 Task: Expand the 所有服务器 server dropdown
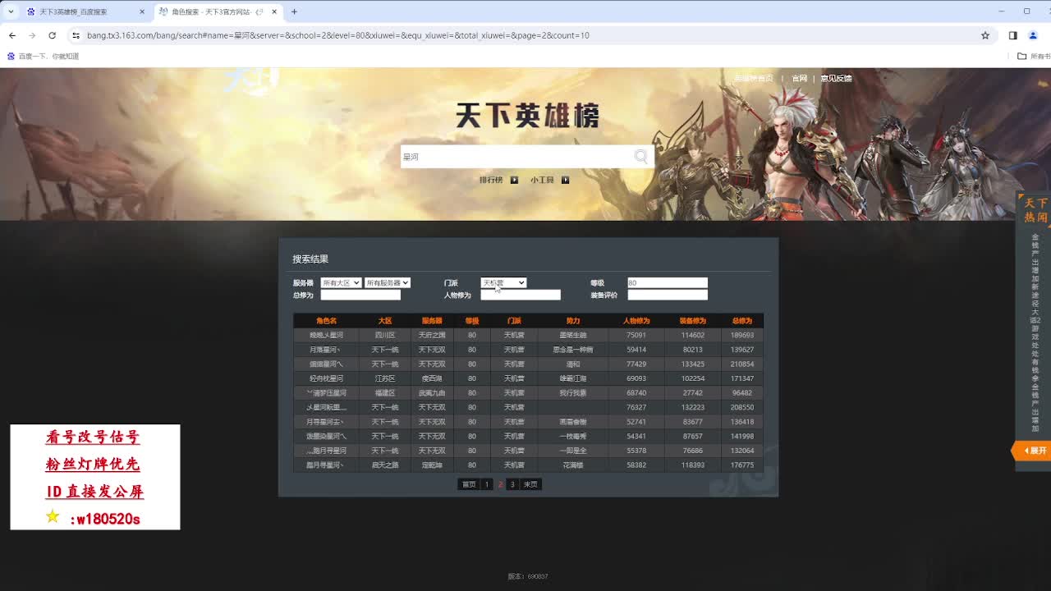tap(387, 282)
